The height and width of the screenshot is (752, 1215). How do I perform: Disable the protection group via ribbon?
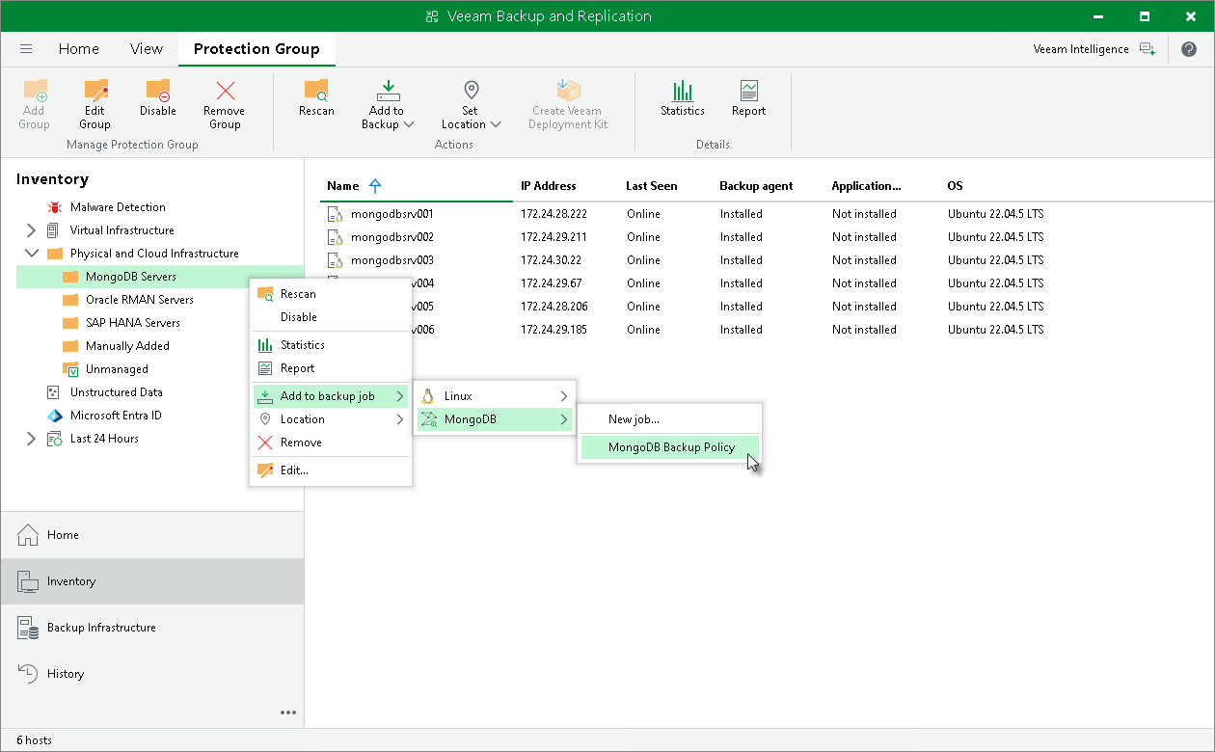click(x=157, y=97)
